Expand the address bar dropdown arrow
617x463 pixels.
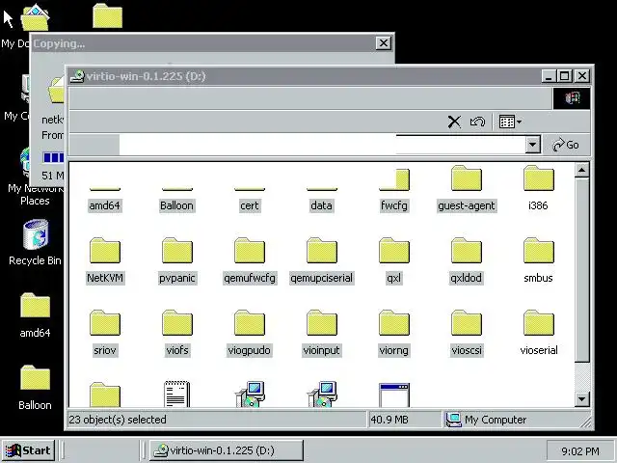[532, 145]
